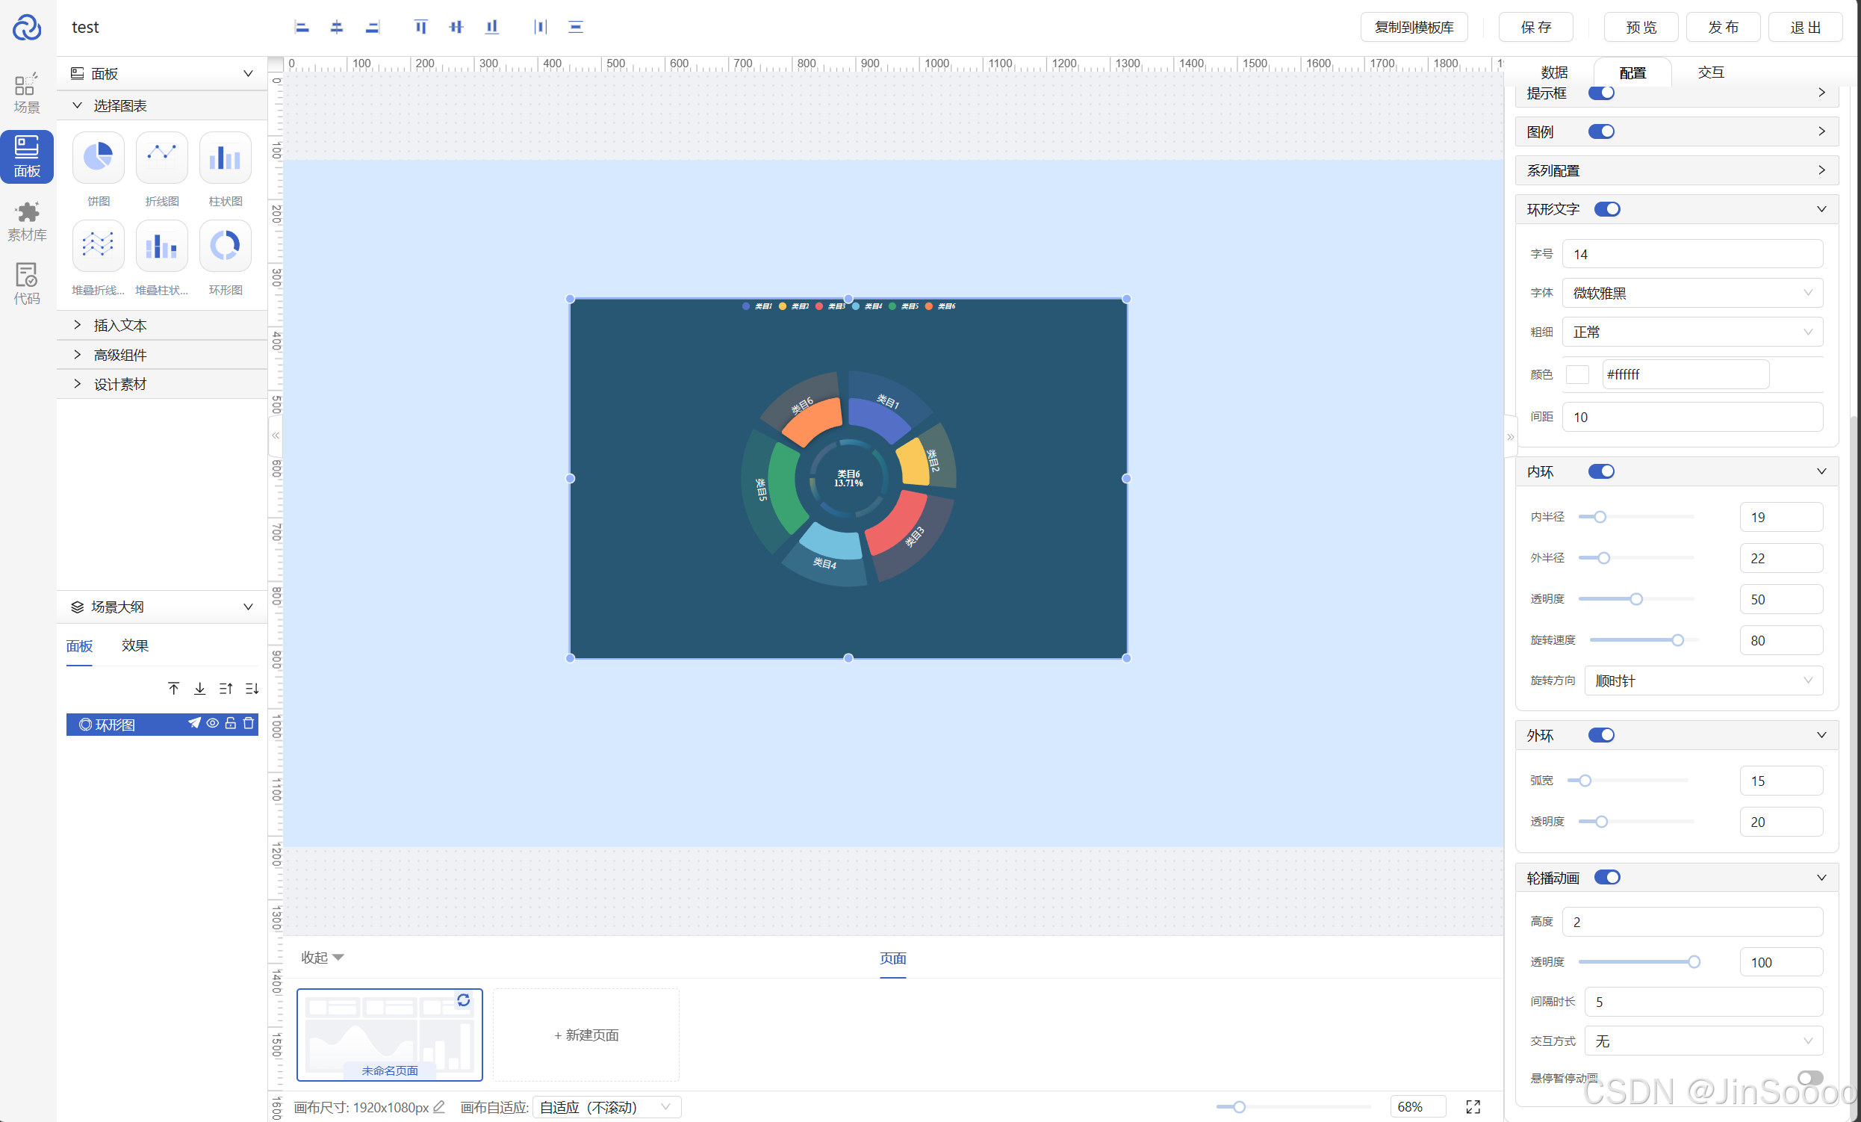Click the align left toolbar icon

coord(302,27)
